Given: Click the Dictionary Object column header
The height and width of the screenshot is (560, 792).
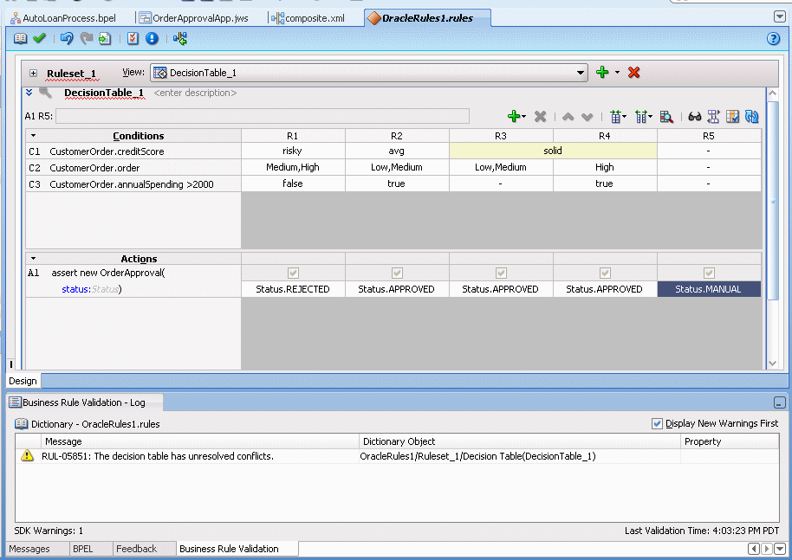Looking at the screenshot, I should point(520,441).
